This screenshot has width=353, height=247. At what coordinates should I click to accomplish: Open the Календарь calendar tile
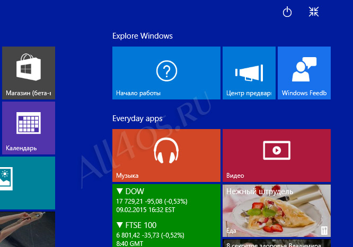[29, 128]
